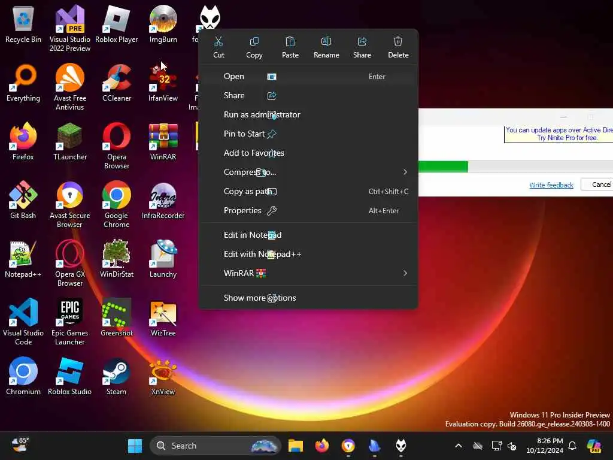Choose Edit in Notepad
The width and height of the screenshot is (613, 460).
pyautogui.click(x=308, y=235)
